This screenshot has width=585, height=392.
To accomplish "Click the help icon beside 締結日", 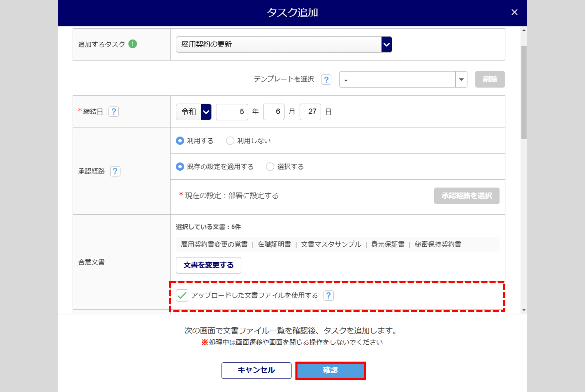I will [x=113, y=111].
